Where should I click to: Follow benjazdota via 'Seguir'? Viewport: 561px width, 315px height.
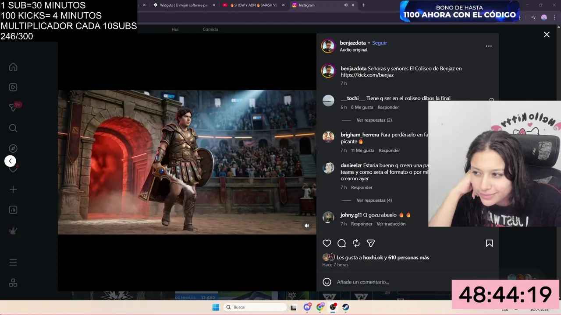tap(380, 43)
